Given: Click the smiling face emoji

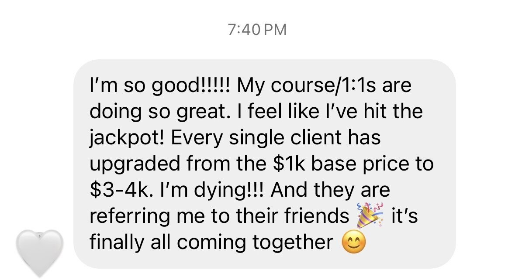Looking at the screenshot, I should click(354, 242).
